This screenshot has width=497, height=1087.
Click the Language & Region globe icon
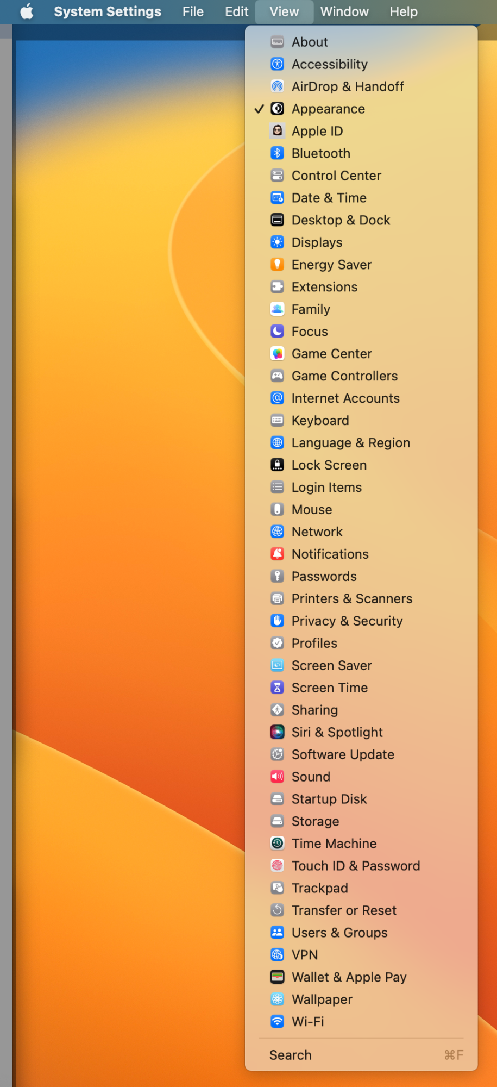click(278, 443)
